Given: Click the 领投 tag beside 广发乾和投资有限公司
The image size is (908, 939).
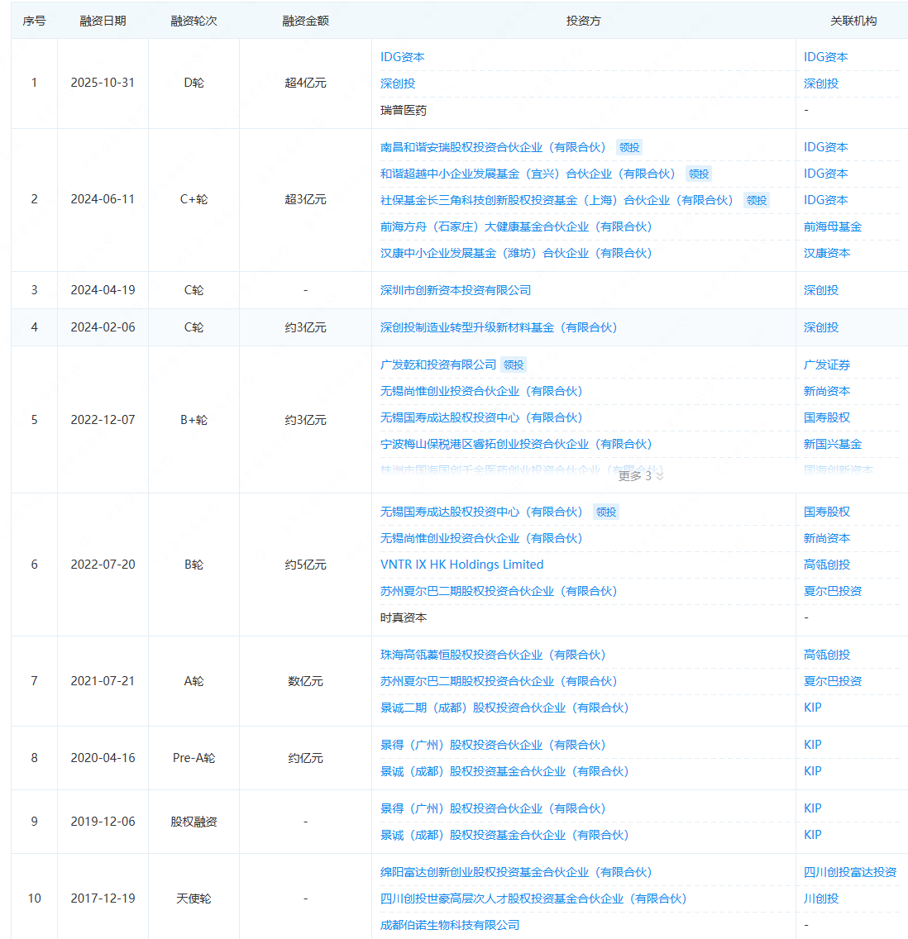Looking at the screenshot, I should [x=514, y=365].
